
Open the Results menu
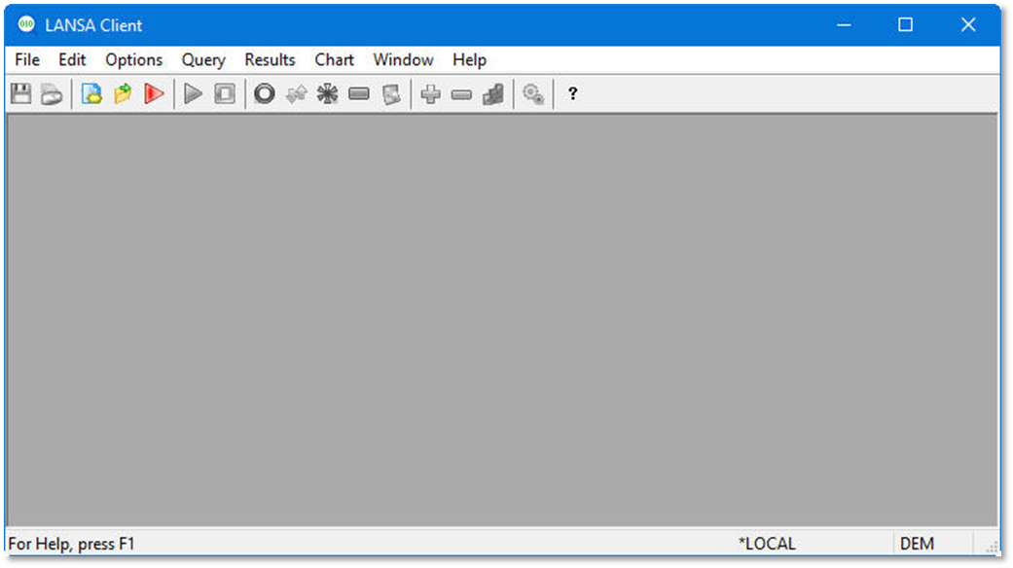[271, 60]
